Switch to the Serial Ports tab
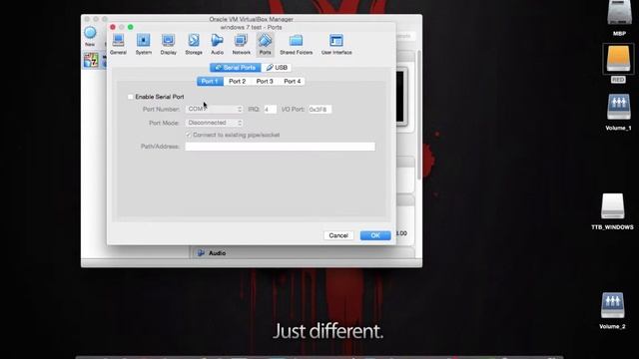 point(236,68)
